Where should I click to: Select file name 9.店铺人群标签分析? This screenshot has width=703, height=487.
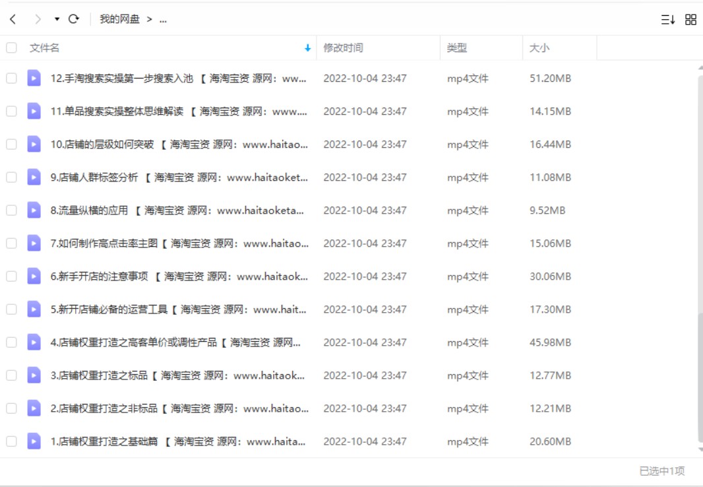click(179, 177)
